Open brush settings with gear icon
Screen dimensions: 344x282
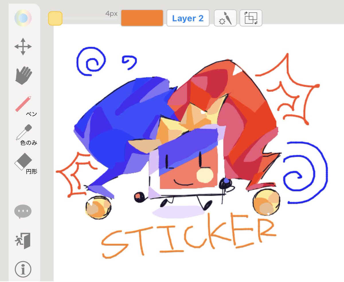225,18
